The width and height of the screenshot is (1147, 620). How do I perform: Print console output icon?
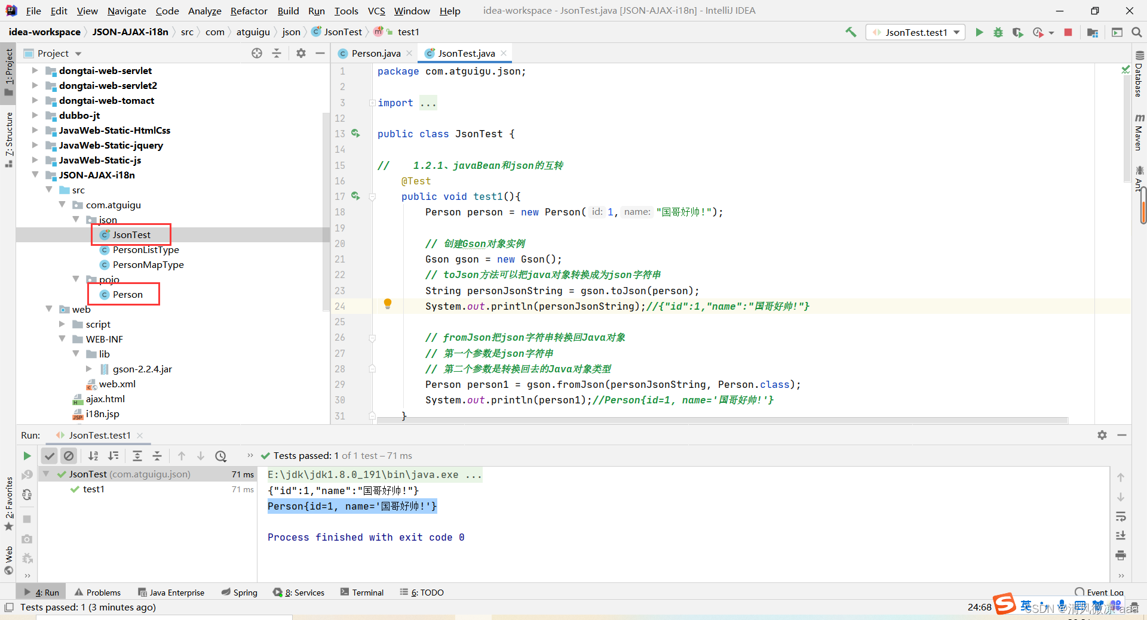1121,556
